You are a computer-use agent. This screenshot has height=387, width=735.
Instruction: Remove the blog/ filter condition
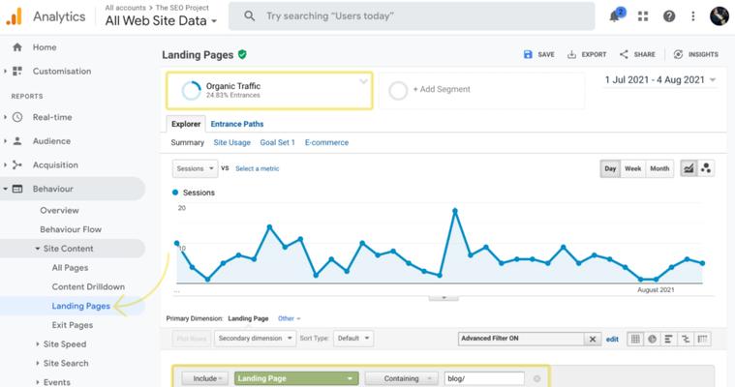536,378
